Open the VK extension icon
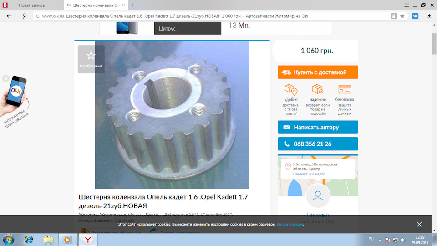Viewport: 437px width, 246px height. [415, 16]
